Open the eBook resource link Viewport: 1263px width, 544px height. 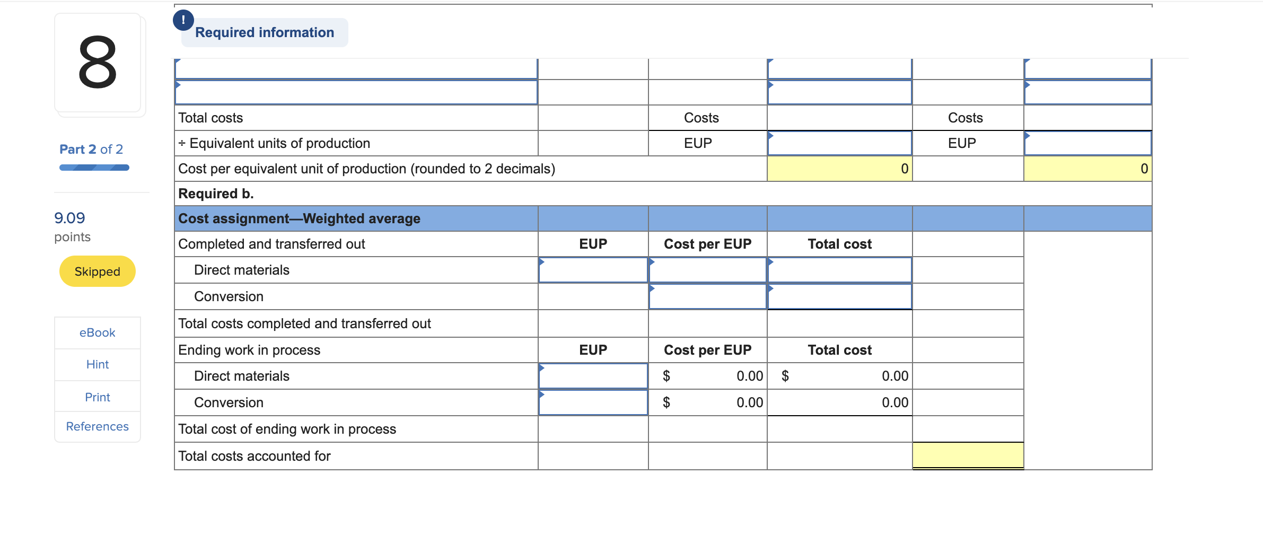click(x=97, y=332)
